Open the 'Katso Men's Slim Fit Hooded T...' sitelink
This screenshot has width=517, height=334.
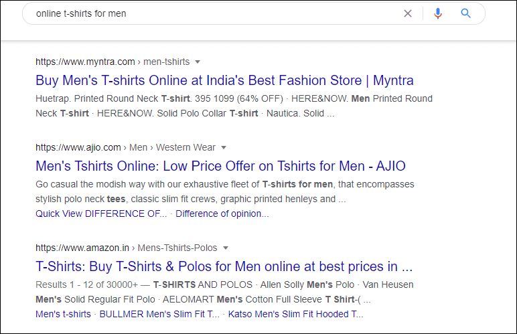295,314
